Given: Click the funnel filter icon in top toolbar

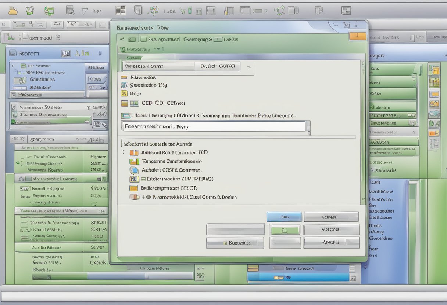Looking at the screenshot, I should pos(85,11).
